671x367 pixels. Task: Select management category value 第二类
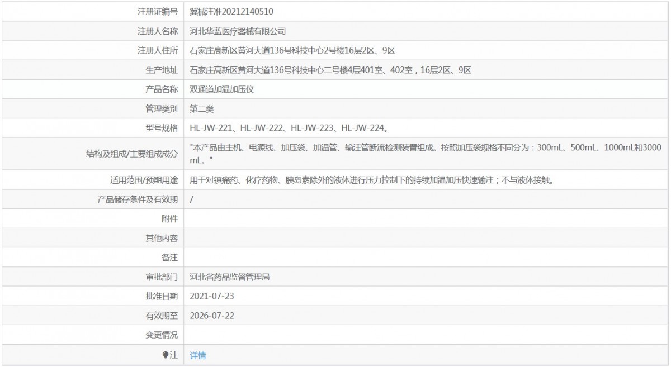pos(202,108)
